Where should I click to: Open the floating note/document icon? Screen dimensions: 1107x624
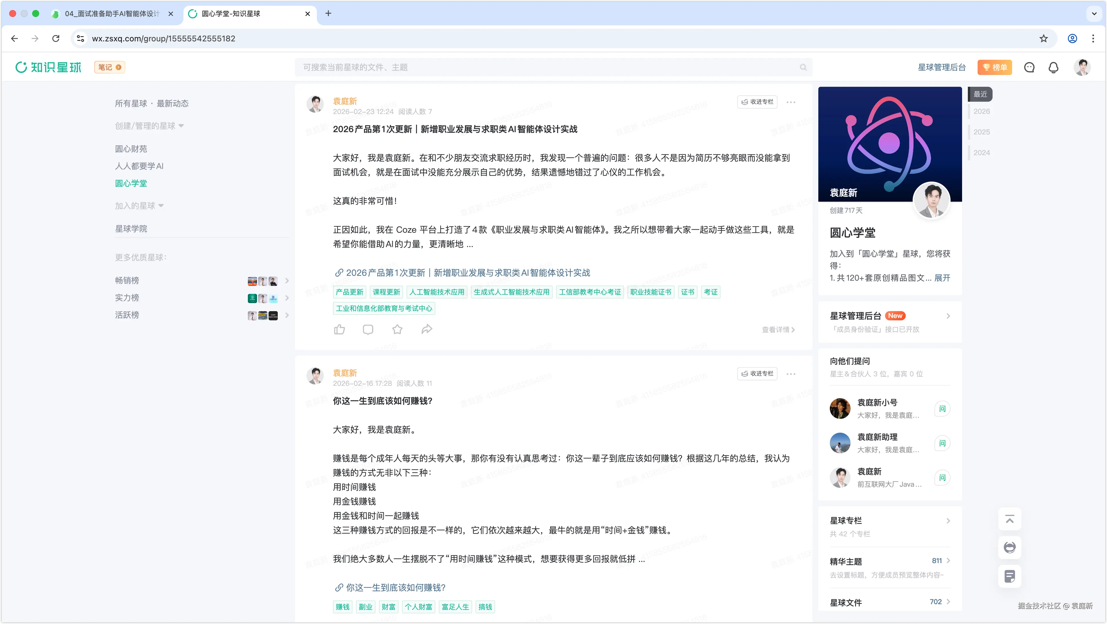[1010, 576]
